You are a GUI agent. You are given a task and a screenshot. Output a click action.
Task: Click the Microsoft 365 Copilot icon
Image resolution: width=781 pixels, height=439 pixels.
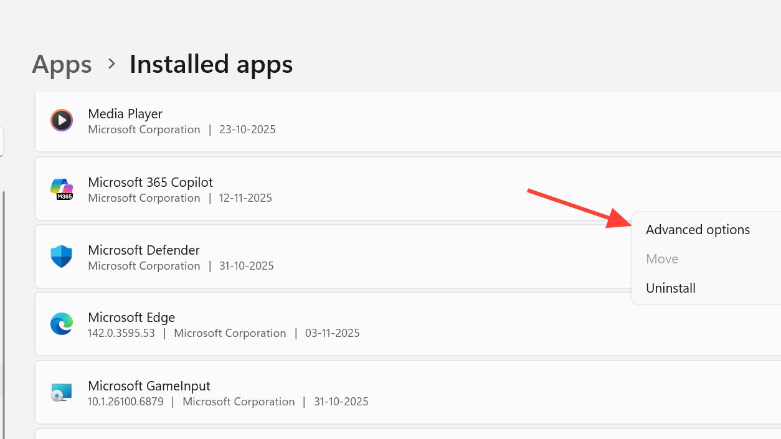tap(62, 189)
